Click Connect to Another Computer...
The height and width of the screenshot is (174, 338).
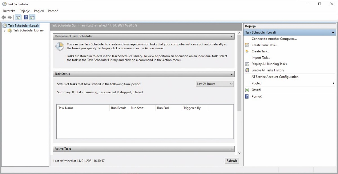click(x=274, y=39)
